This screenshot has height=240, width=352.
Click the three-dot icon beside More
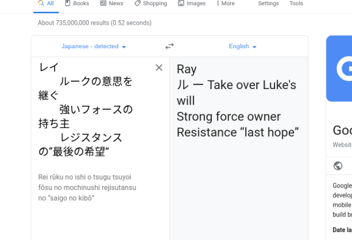(x=218, y=3)
